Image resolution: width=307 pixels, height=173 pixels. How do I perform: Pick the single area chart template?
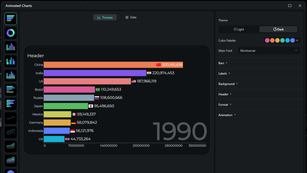(11, 146)
